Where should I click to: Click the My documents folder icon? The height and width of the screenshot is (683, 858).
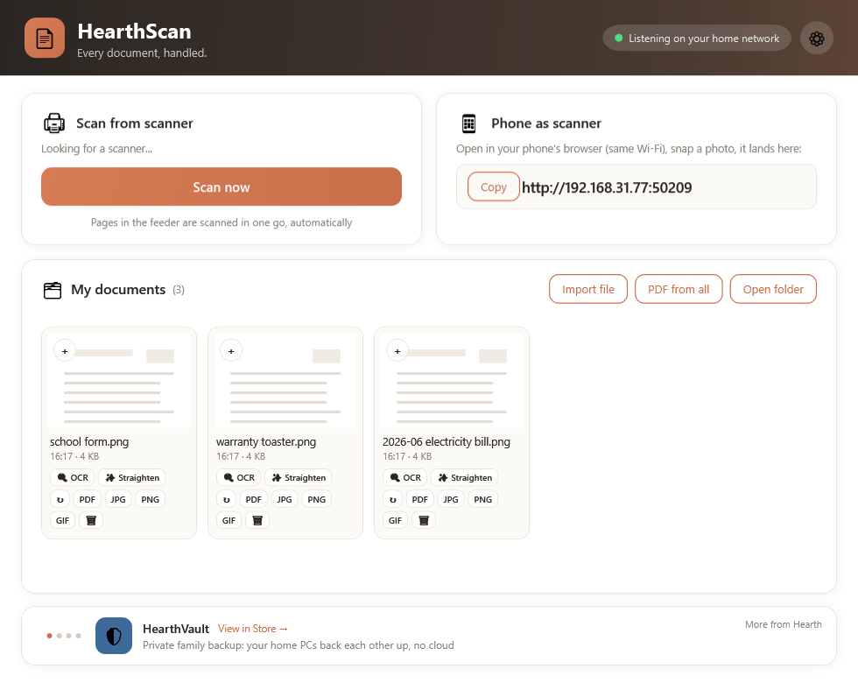tap(53, 290)
